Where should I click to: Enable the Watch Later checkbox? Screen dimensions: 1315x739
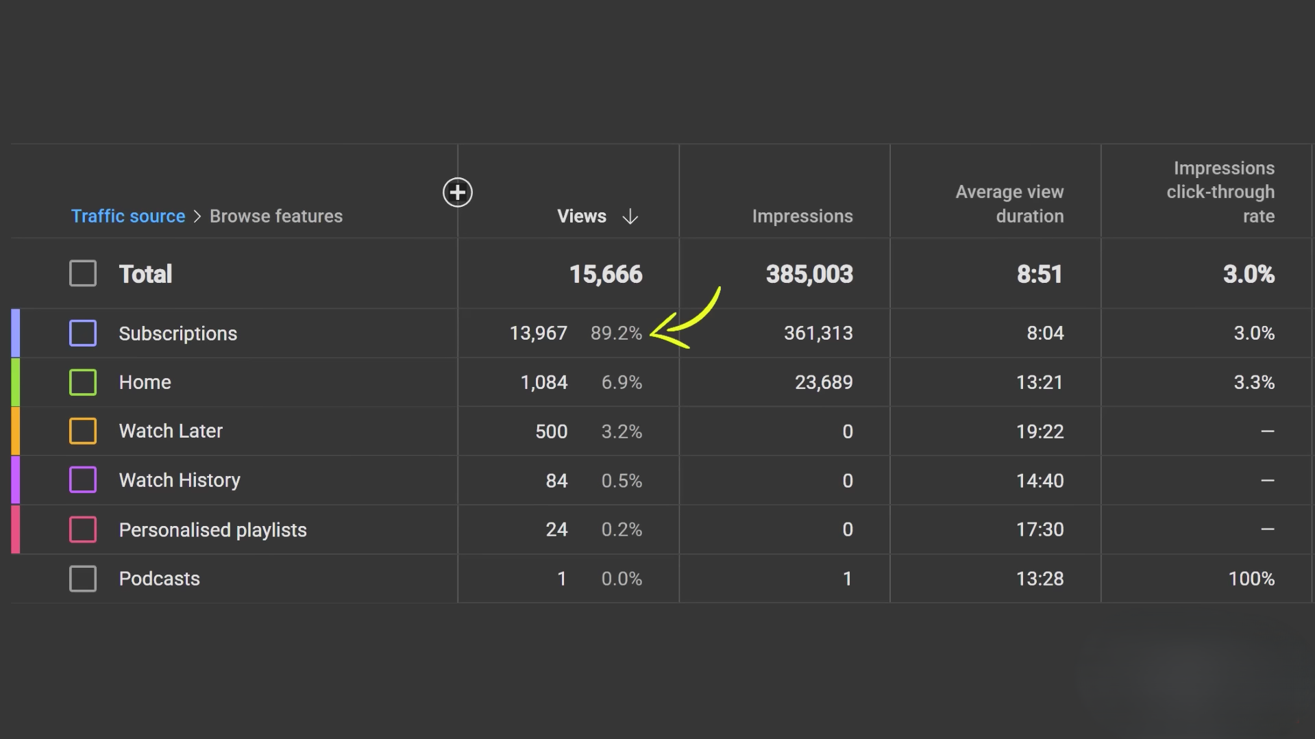83,431
